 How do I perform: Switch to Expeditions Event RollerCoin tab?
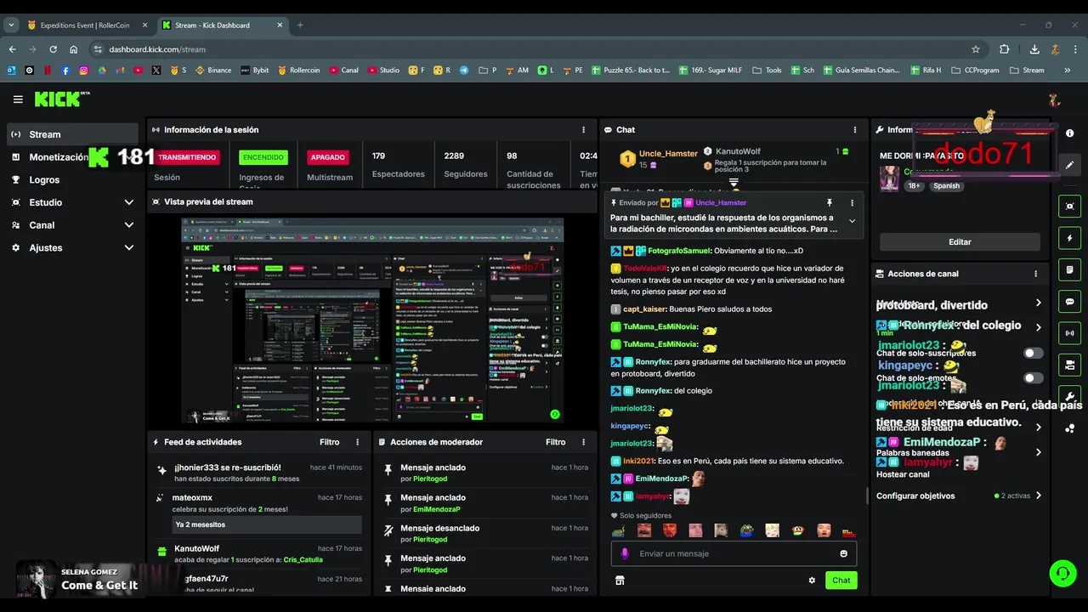point(86,25)
